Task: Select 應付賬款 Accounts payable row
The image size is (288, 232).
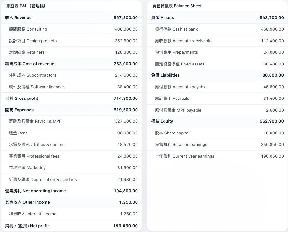Action: 218,87
